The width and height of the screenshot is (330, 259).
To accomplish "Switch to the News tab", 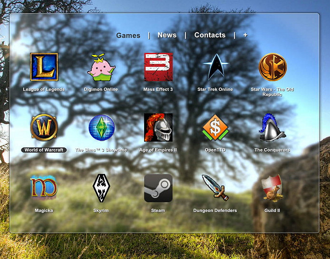I will click(167, 35).
